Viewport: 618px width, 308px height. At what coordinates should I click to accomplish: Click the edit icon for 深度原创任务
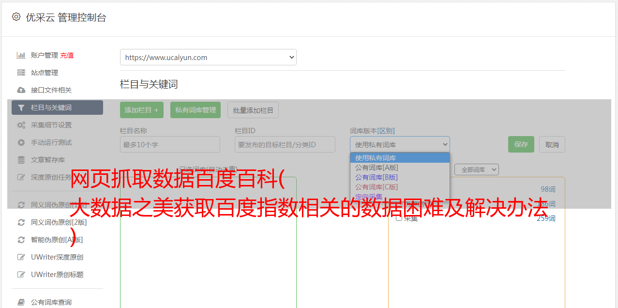[x=21, y=177]
